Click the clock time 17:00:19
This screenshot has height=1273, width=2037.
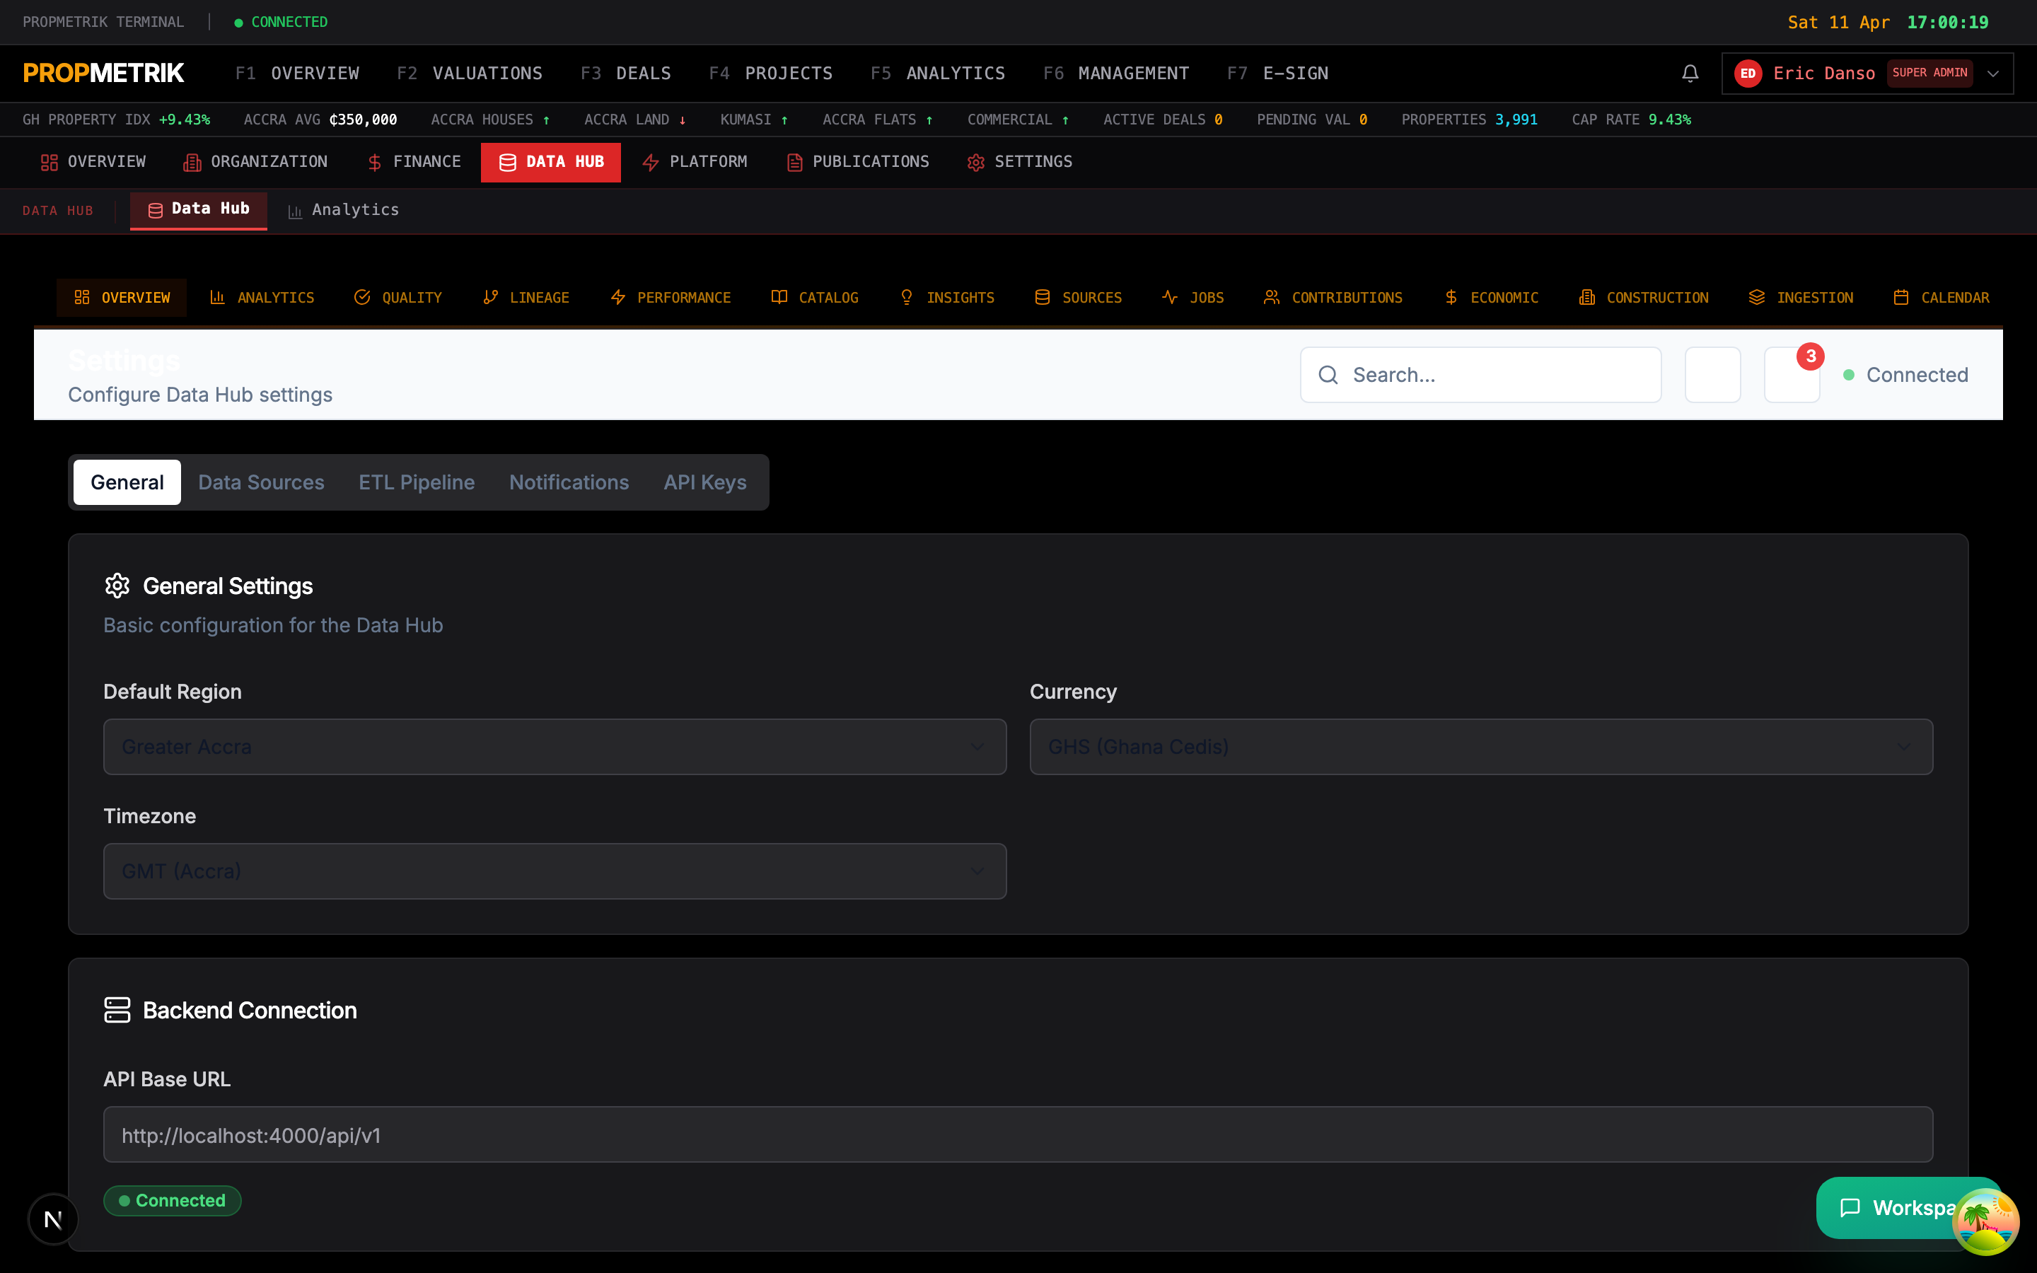click(x=1947, y=23)
